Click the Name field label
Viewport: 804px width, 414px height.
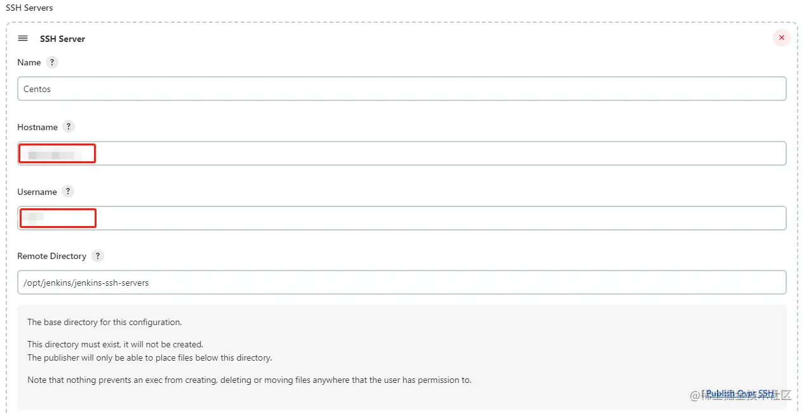29,62
